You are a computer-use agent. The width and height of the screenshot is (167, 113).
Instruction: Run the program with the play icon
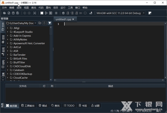pos(46,13)
